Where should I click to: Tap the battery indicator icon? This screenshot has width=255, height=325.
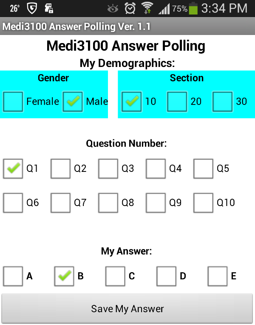click(x=193, y=8)
